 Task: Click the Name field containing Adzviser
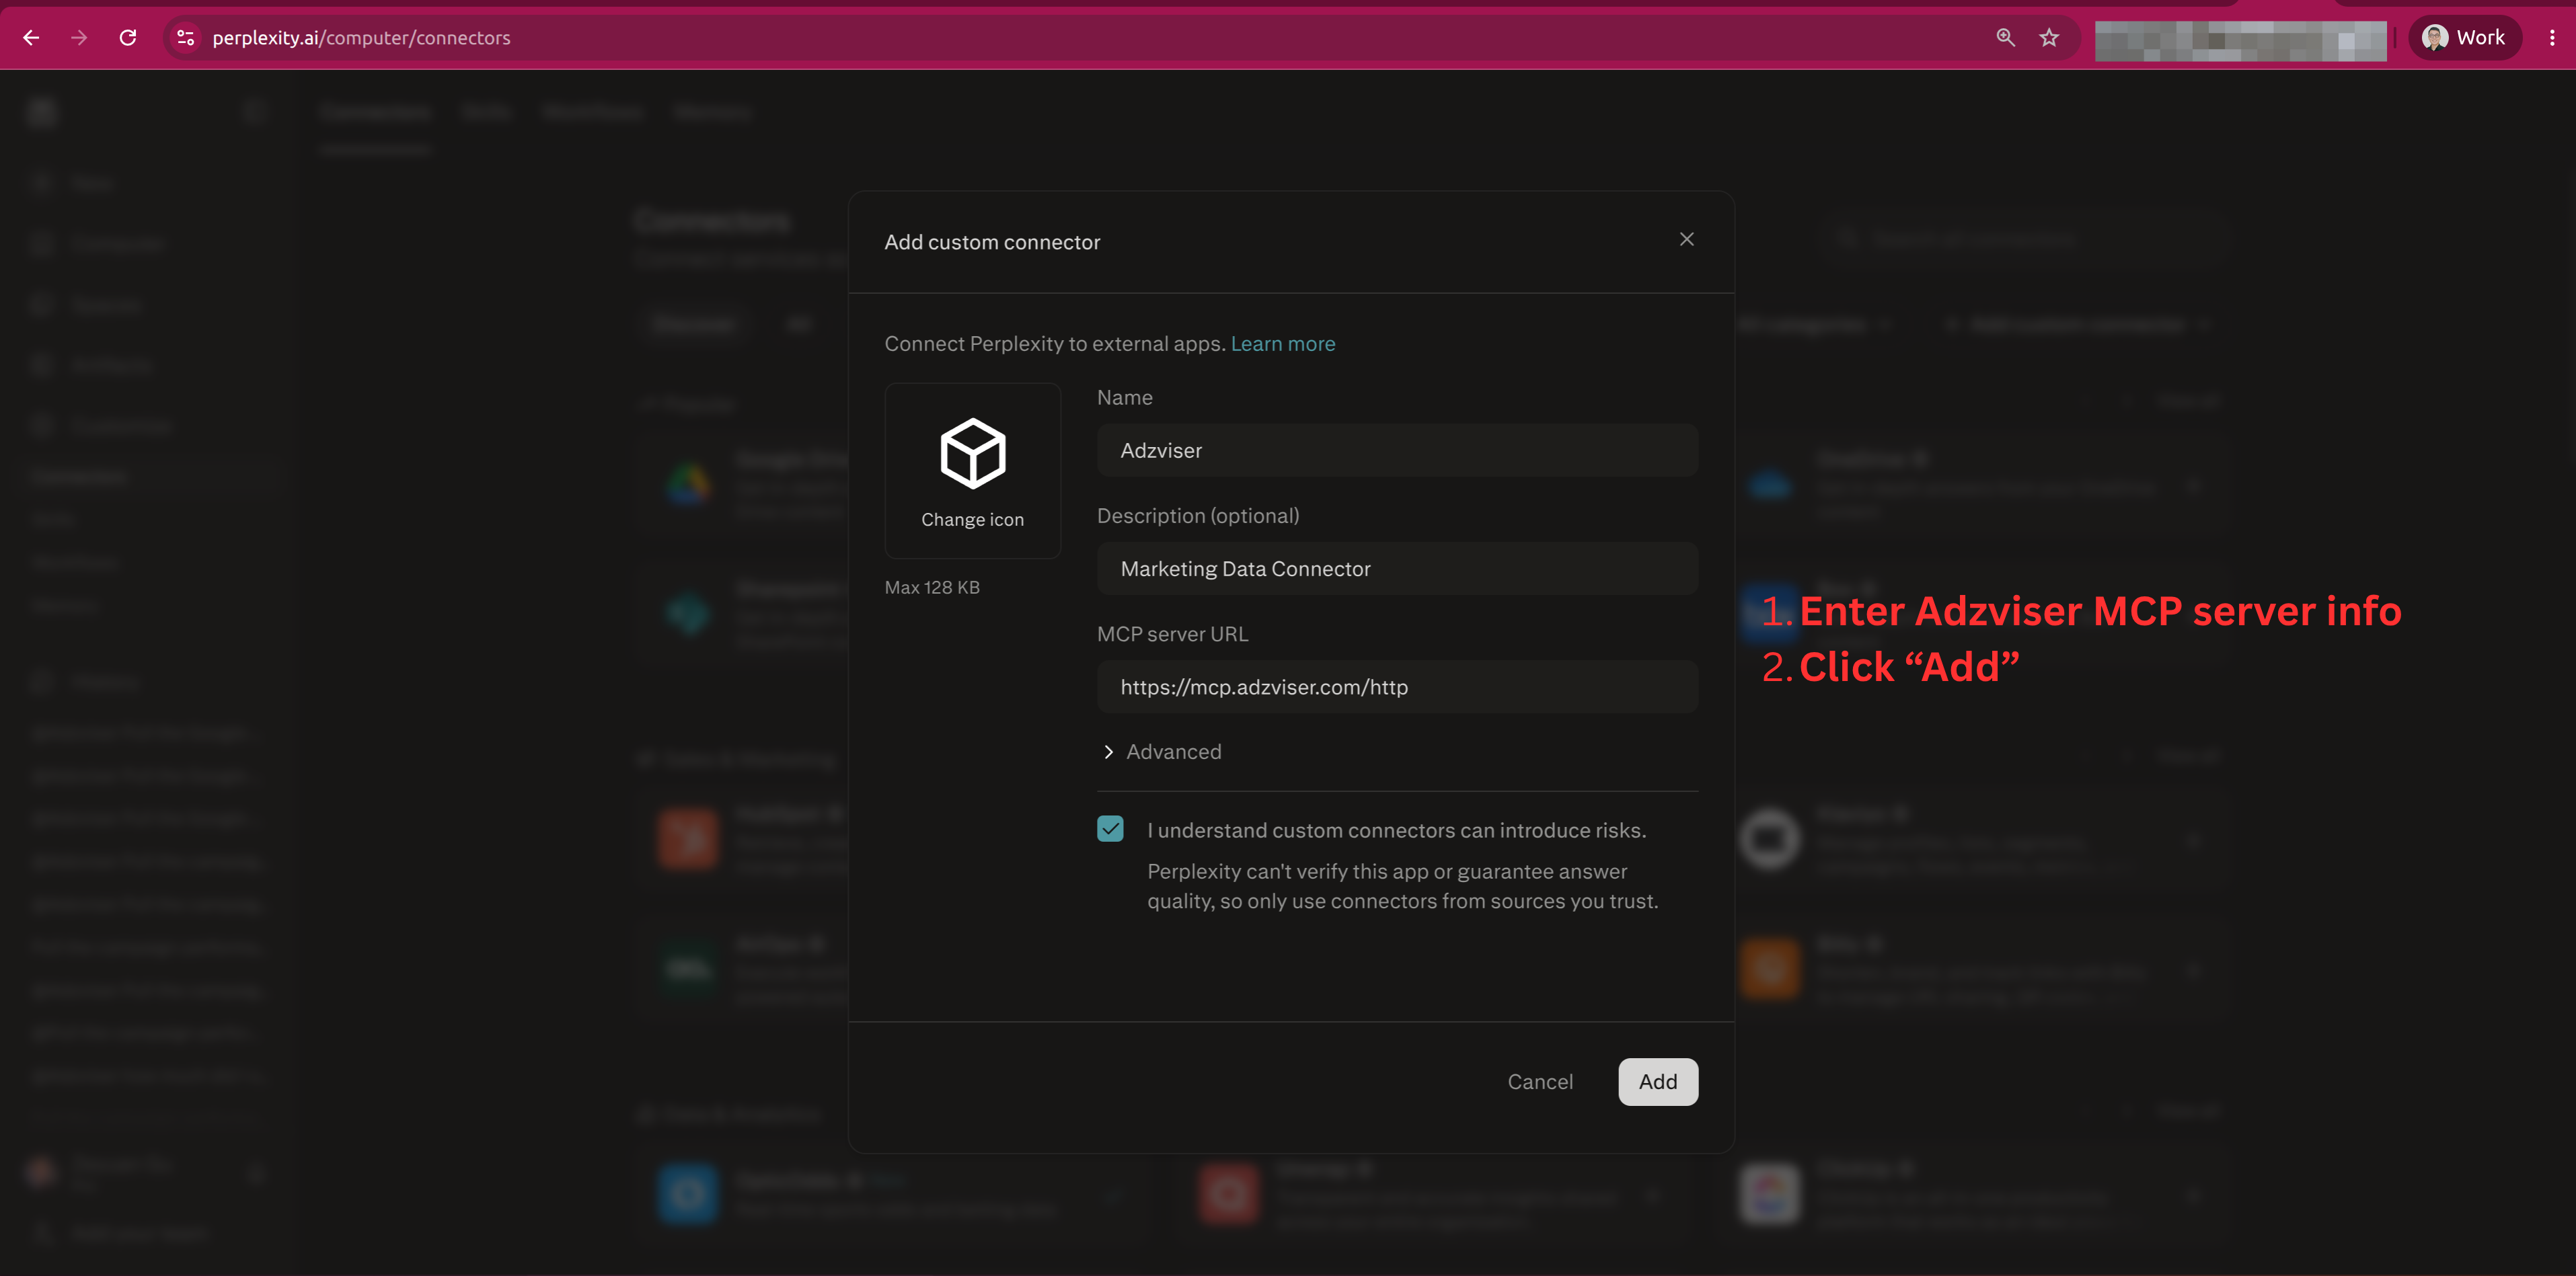click(x=1397, y=450)
